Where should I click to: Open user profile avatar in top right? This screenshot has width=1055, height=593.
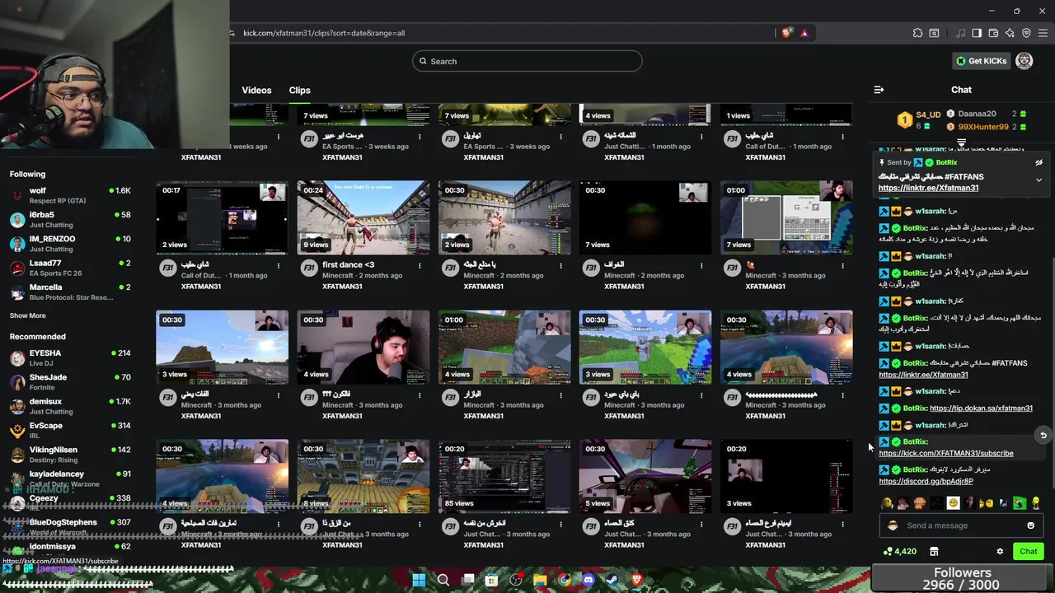(1025, 61)
